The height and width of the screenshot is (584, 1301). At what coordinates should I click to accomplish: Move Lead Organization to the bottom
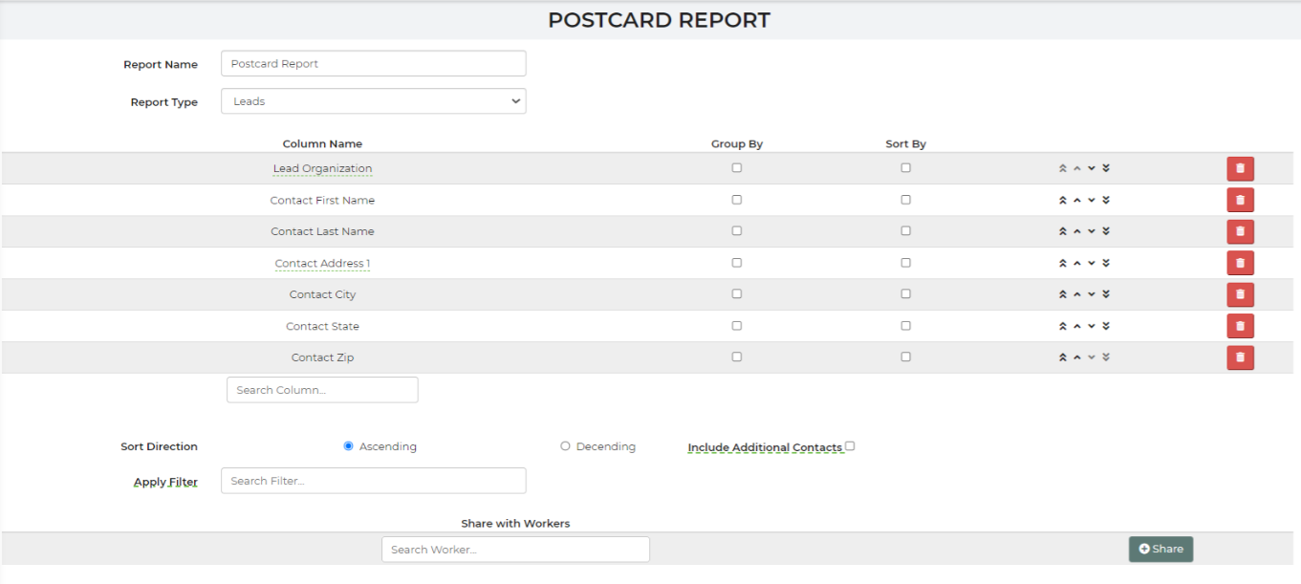coord(1106,168)
